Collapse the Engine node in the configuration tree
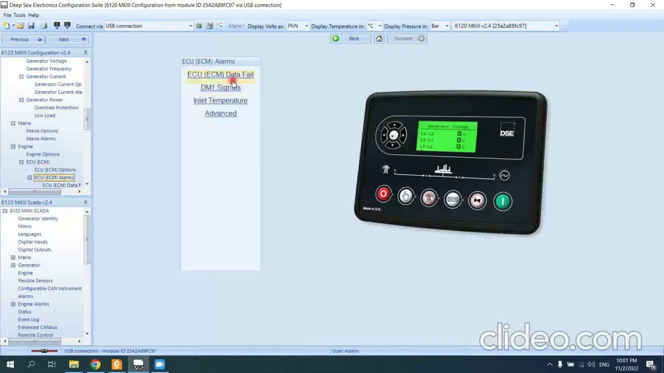The width and height of the screenshot is (664, 373). pyautogui.click(x=13, y=147)
